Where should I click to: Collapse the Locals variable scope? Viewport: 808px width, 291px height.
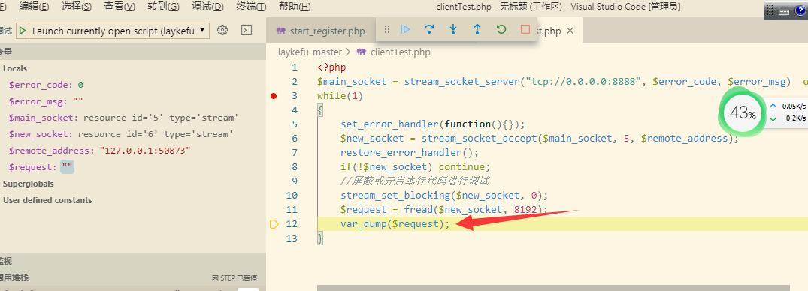pyautogui.click(x=15, y=68)
